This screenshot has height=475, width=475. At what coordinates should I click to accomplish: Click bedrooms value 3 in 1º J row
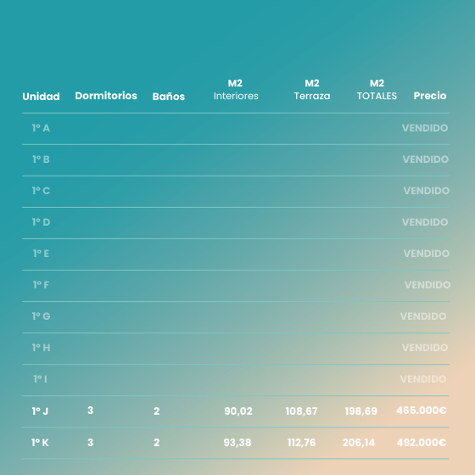point(90,411)
